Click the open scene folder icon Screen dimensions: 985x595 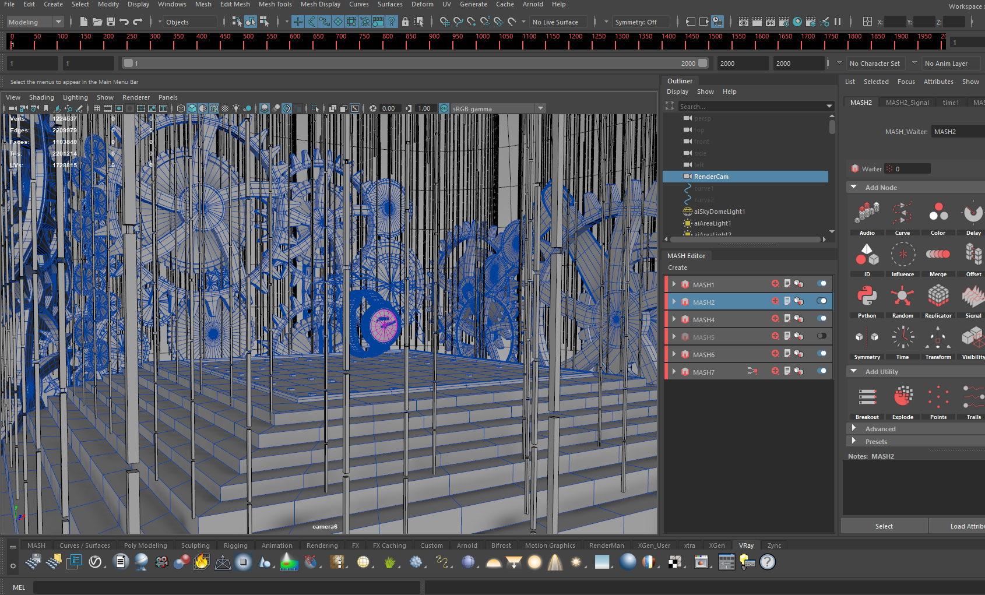97,22
